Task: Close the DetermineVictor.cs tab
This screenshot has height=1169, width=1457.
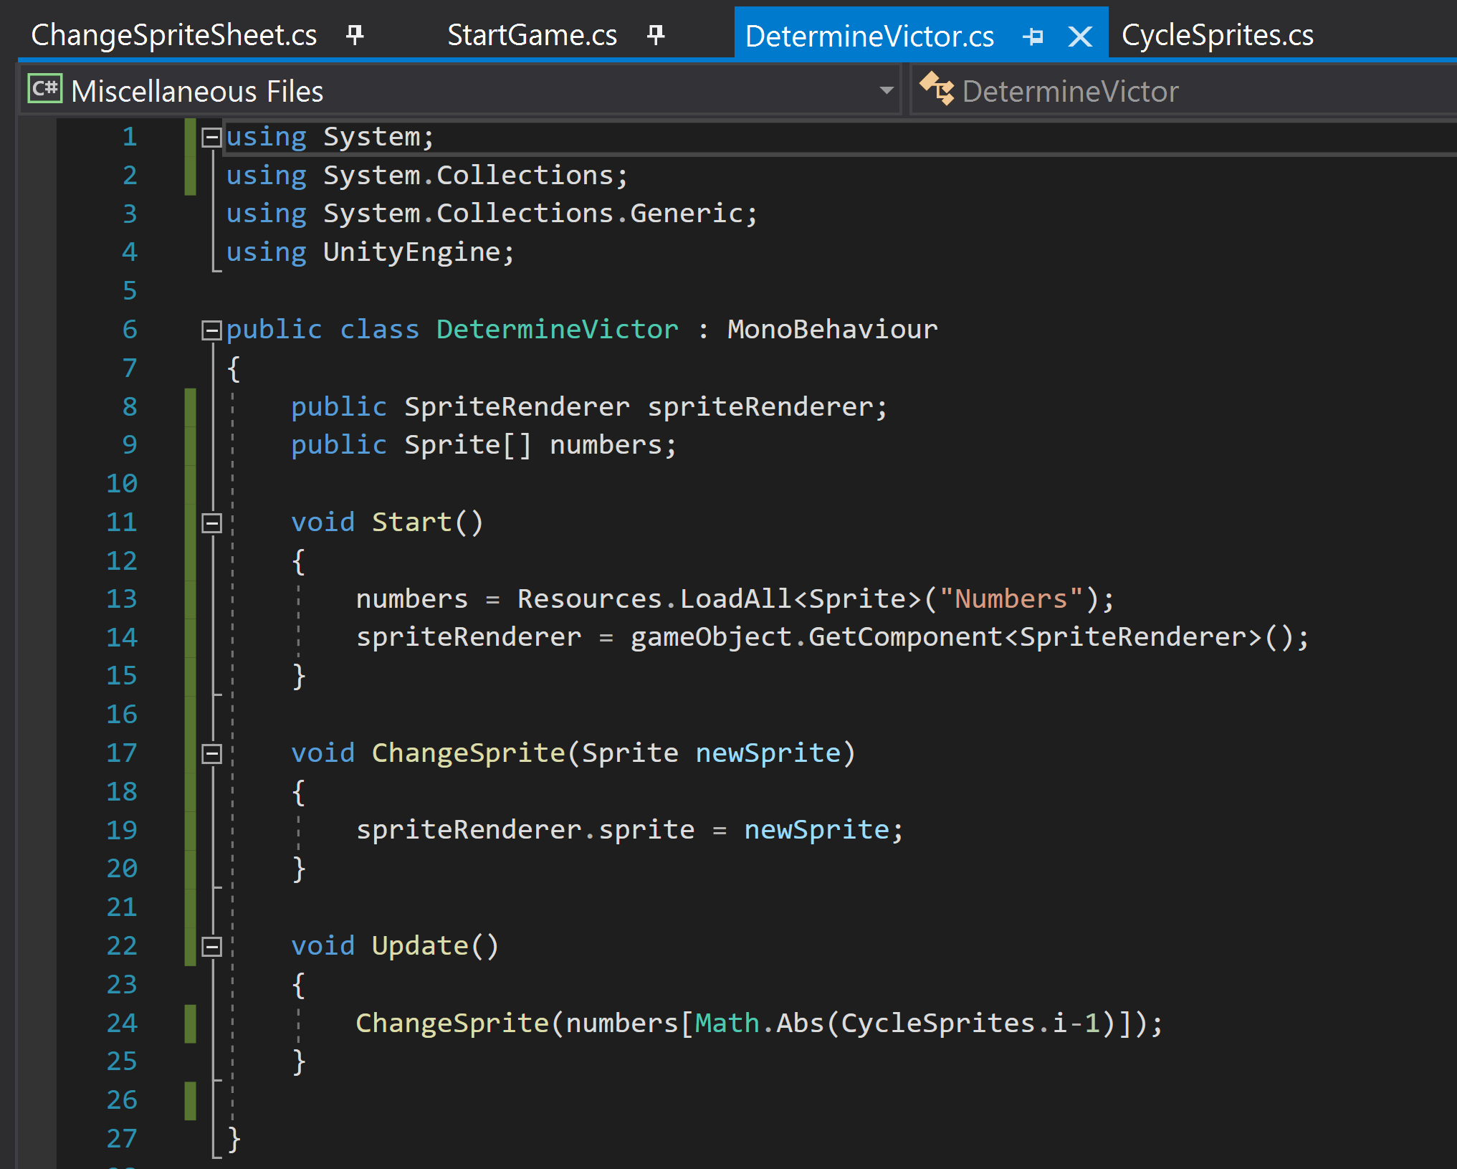Action: click(1080, 36)
